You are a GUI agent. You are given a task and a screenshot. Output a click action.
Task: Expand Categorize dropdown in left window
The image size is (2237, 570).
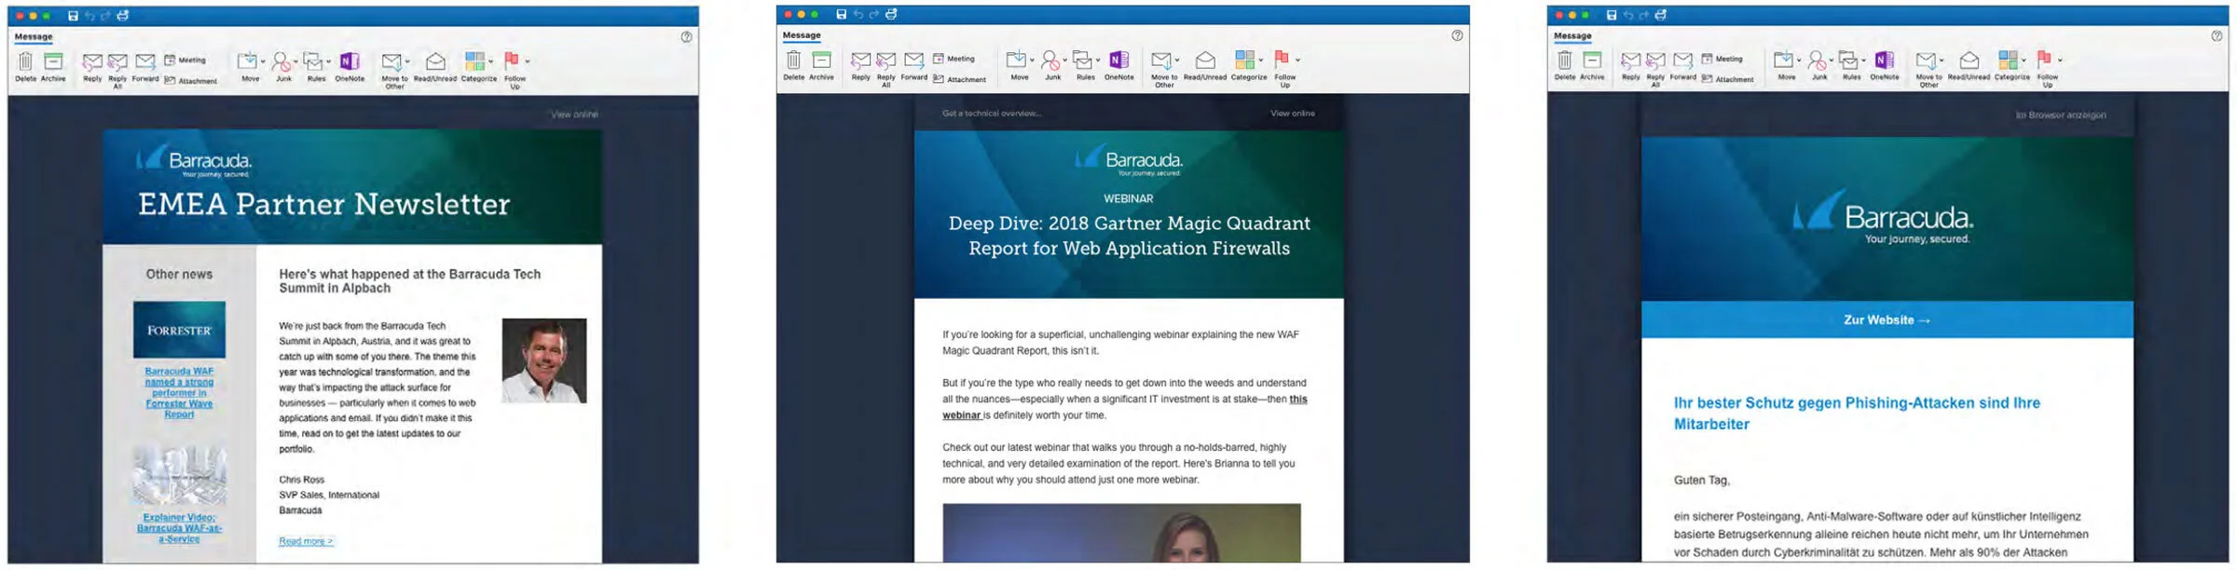click(491, 62)
